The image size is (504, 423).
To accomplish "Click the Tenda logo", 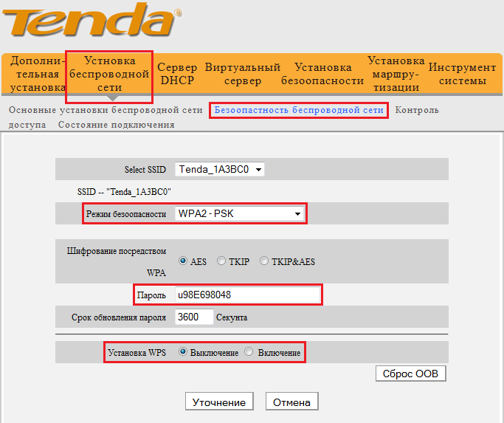I will pyautogui.click(x=92, y=19).
